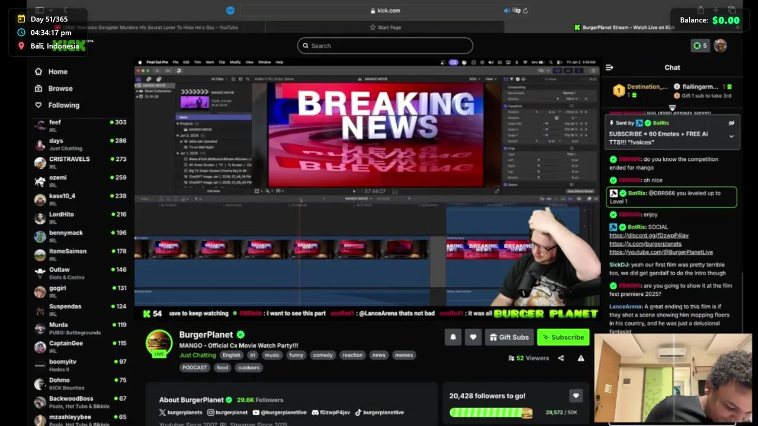Click the Gift Subs button

click(509, 337)
